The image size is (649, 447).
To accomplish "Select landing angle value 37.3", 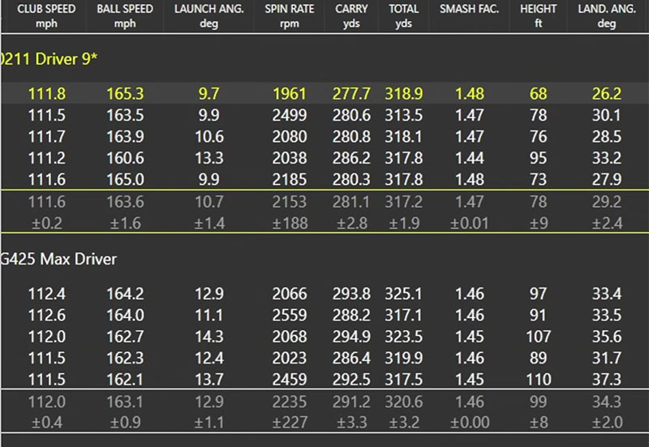I will point(607,380).
